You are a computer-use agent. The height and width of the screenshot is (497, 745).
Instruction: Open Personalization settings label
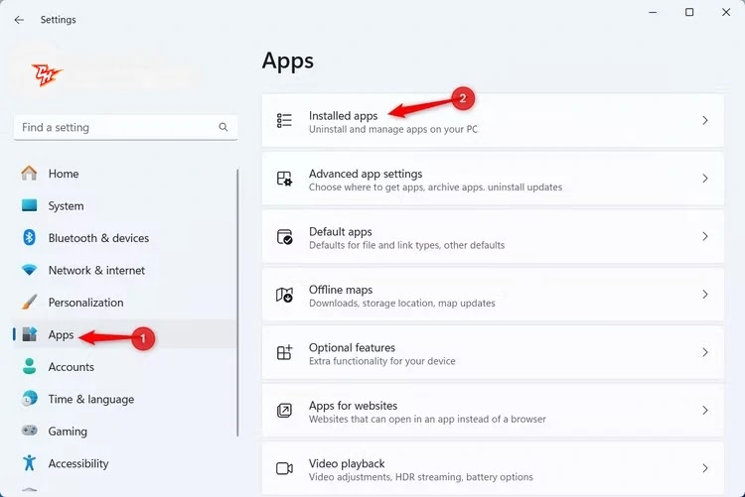click(85, 303)
